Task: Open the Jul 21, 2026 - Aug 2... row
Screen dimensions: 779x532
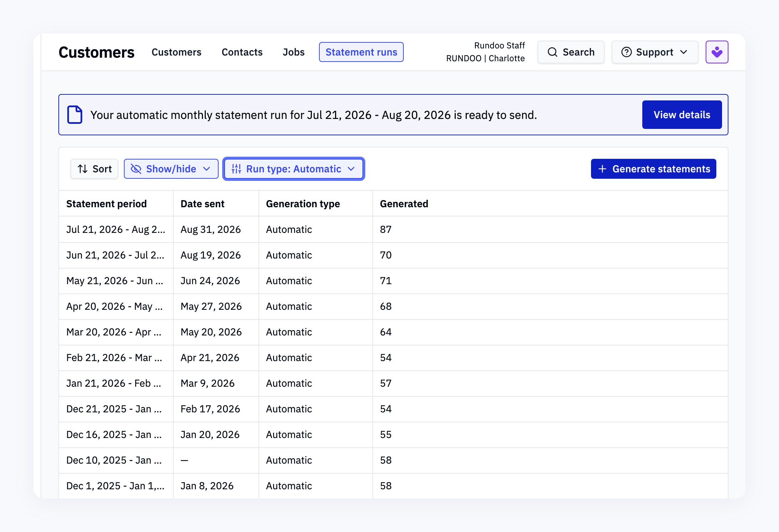Action: [x=393, y=229]
